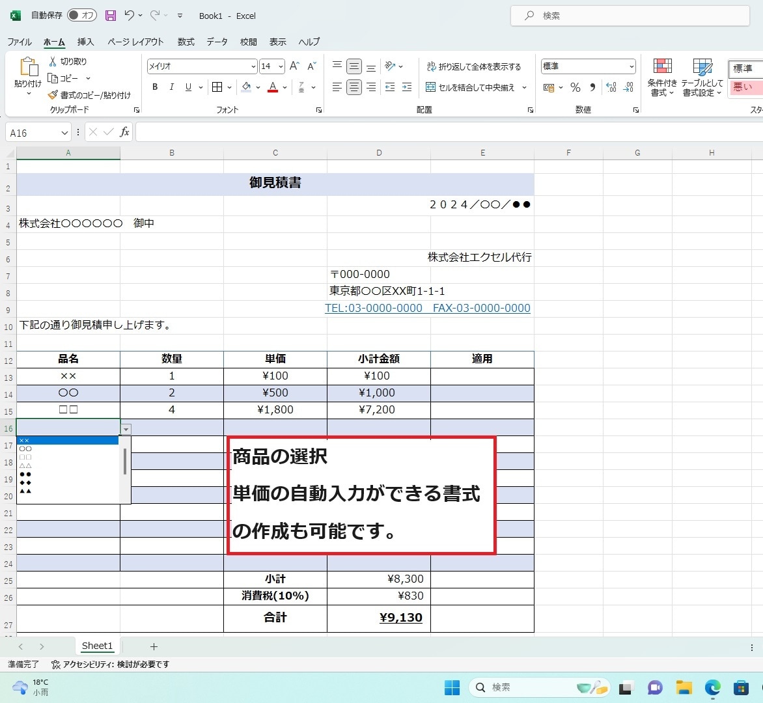Open the font name メイリオ dropdown
The image size is (763, 703).
pyautogui.click(x=253, y=66)
